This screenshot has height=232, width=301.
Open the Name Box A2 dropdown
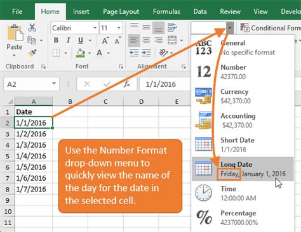click(x=54, y=84)
